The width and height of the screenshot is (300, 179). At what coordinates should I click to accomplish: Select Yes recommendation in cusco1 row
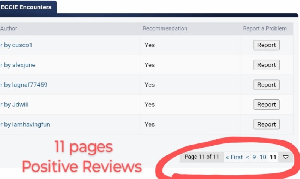149,45
